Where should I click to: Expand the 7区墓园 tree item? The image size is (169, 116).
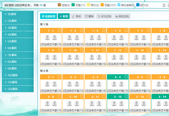[6, 55]
